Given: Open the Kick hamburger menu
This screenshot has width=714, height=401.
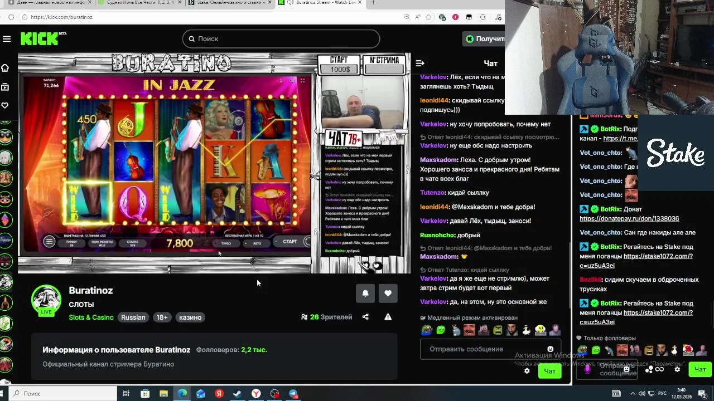Looking at the screenshot, I should [x=7, y=39].
